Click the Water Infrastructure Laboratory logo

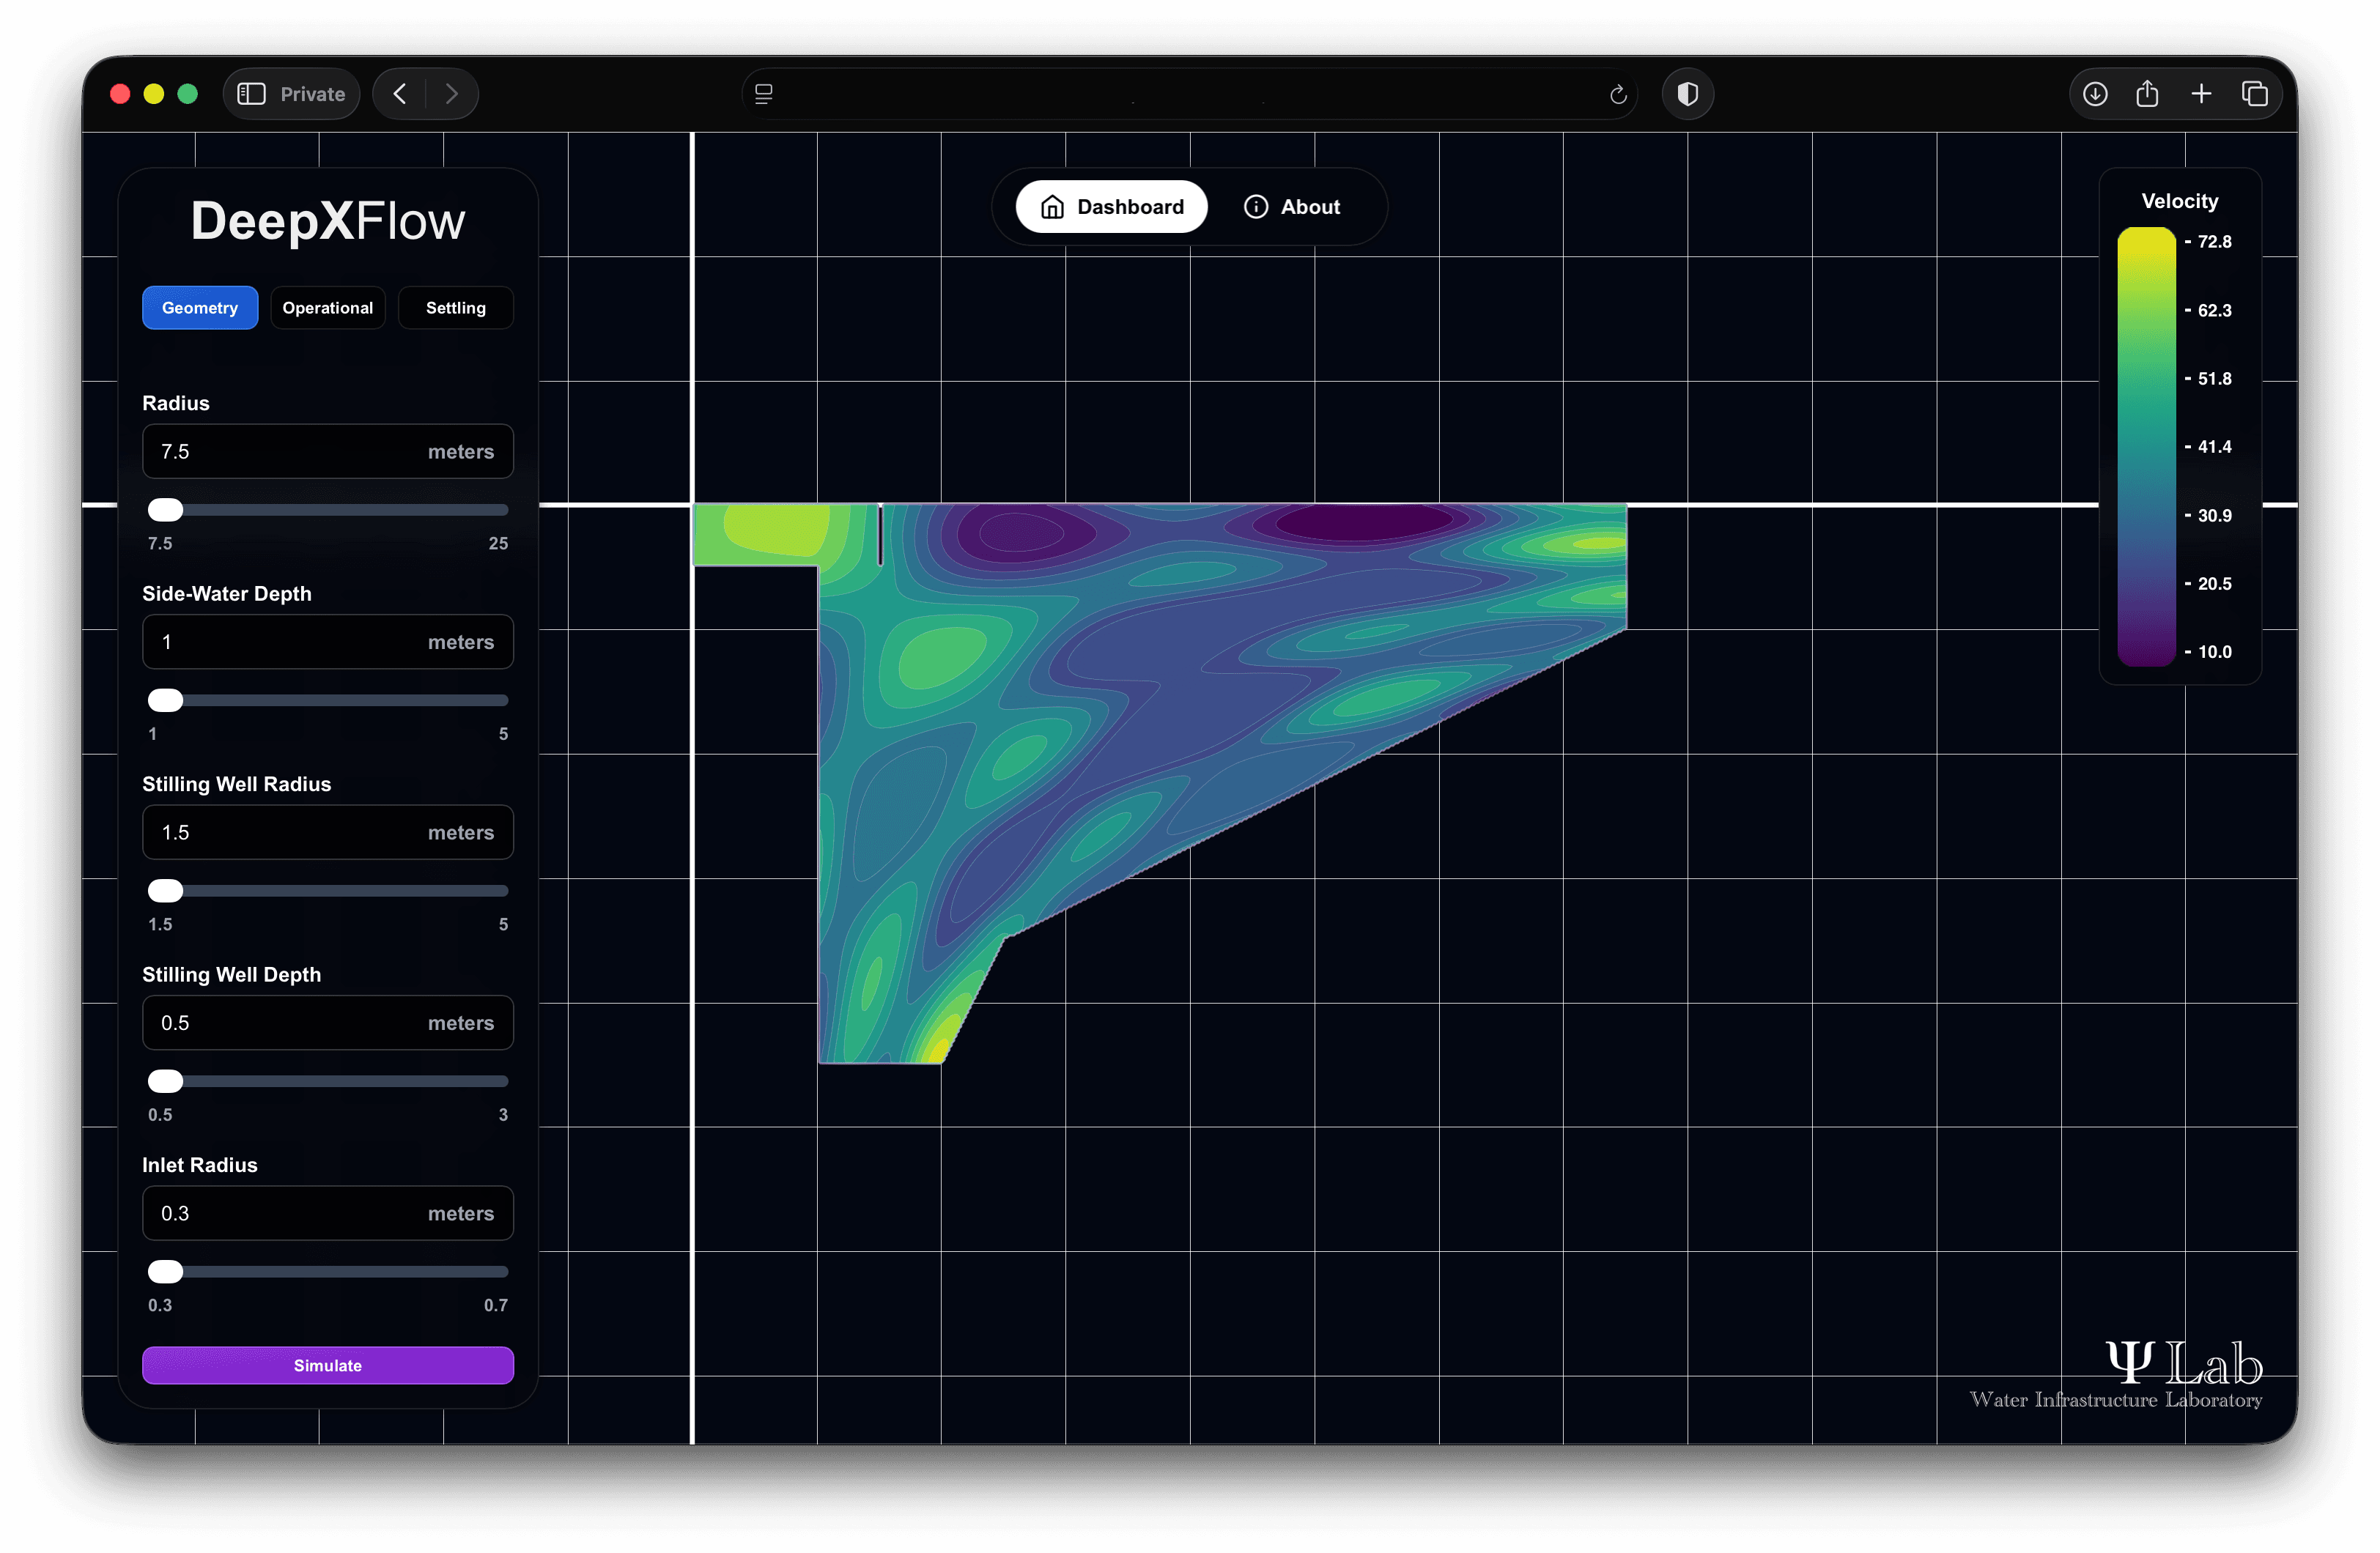point(2116,1374)
